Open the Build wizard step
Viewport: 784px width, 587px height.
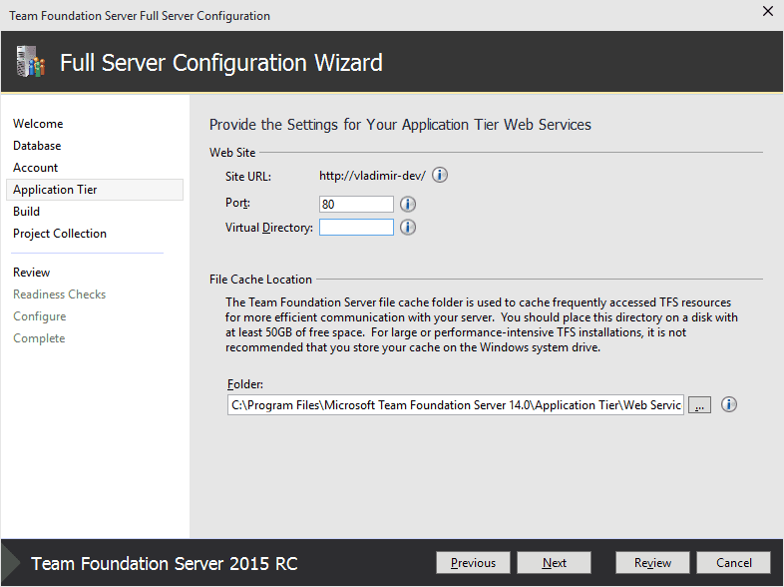(27, 212)
